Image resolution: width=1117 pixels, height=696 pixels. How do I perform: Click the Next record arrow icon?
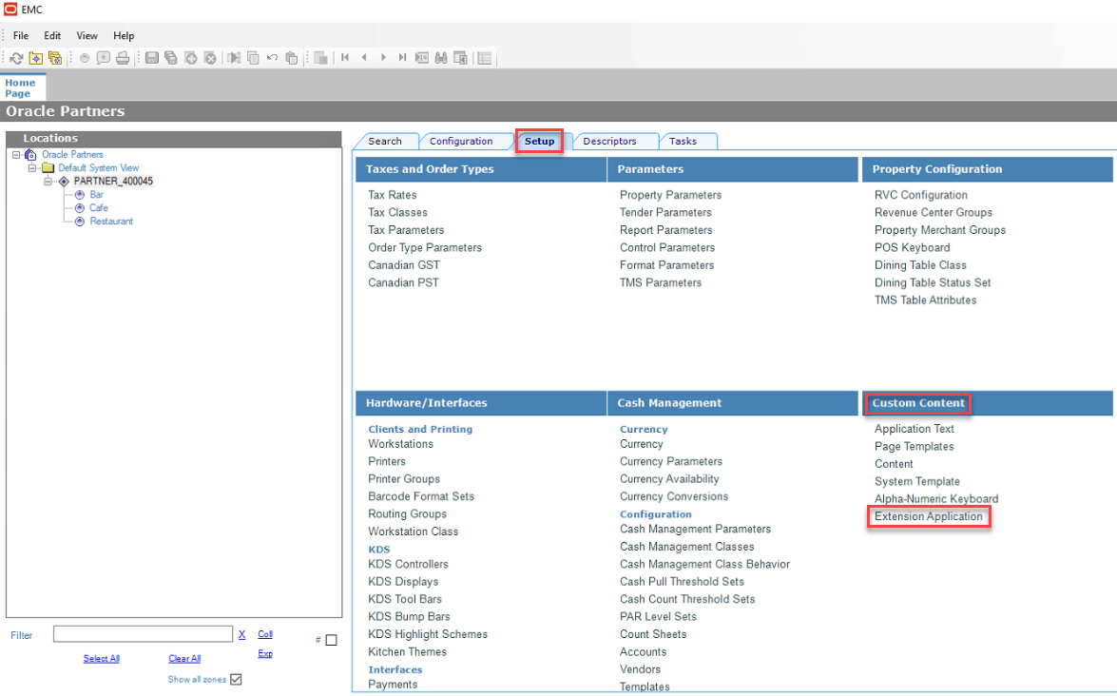coord(383,58)
